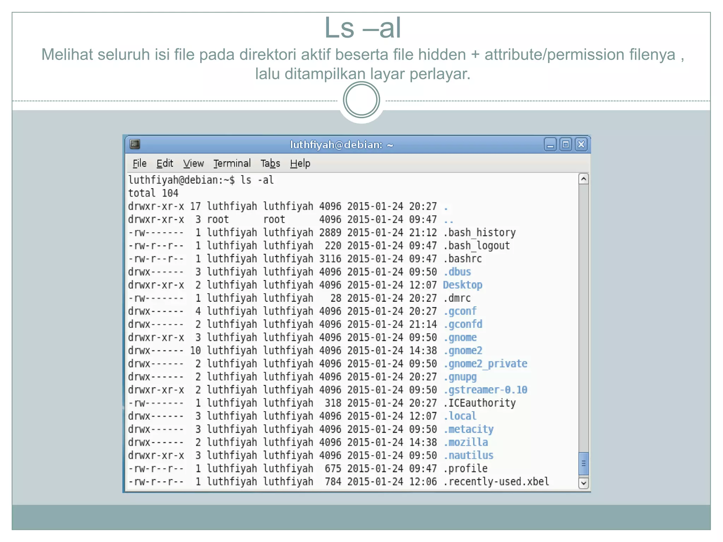Click the scrollbar thumb handle
Image resolution: width=723 pixels, height=542 pixels.
[x=584, y=464]
